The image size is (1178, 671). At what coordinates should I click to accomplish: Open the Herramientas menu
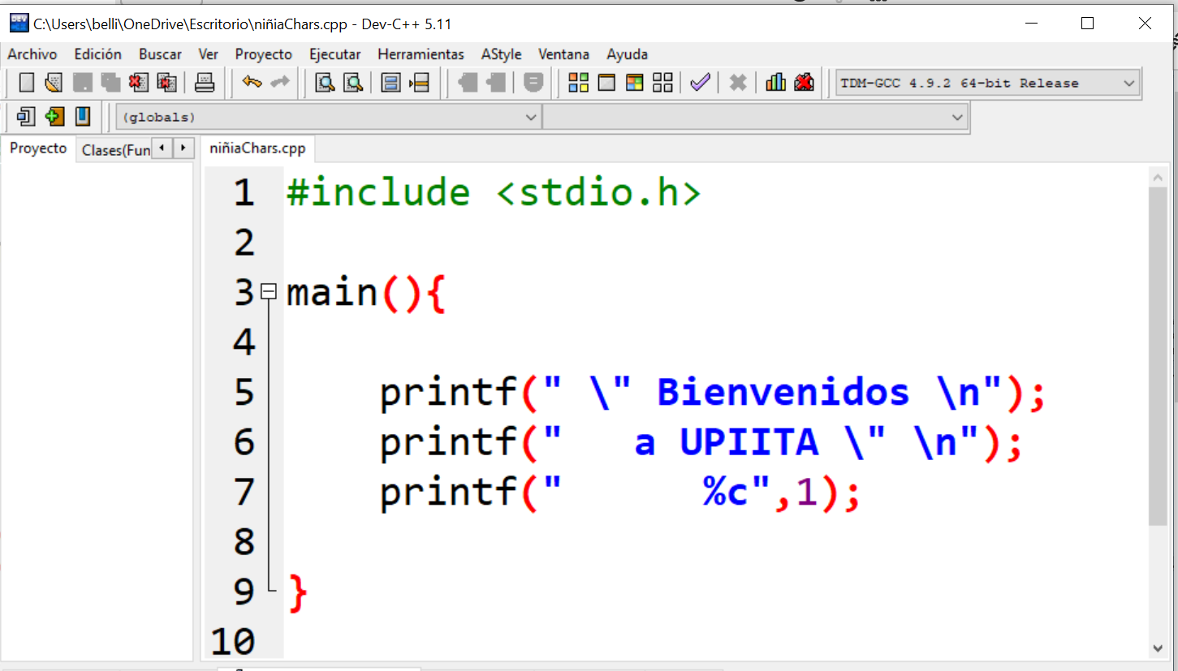pos(421,54)
